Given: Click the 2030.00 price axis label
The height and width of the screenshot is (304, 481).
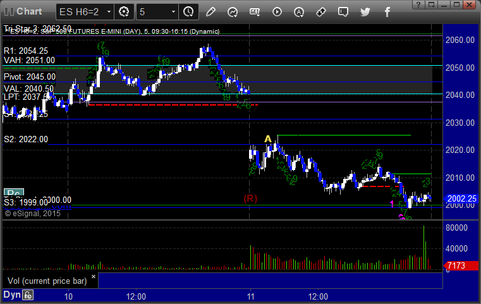Looking at the screenshot, I should point(460,123).
